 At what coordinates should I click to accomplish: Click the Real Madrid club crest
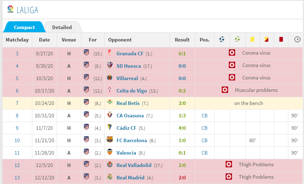pyautogui.click(x=110, y=177)
